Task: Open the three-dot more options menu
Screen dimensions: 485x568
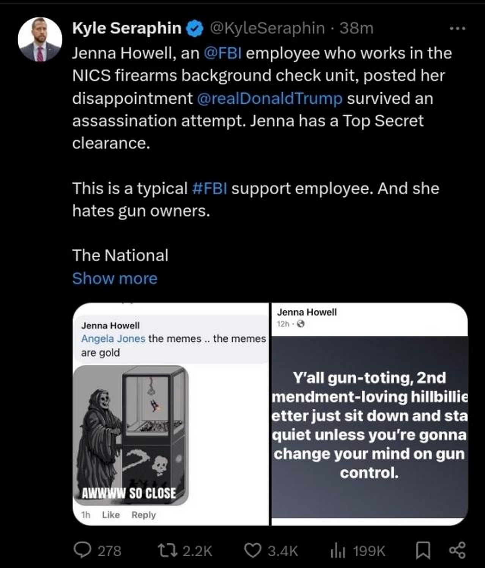Action: tap(457, 29)
